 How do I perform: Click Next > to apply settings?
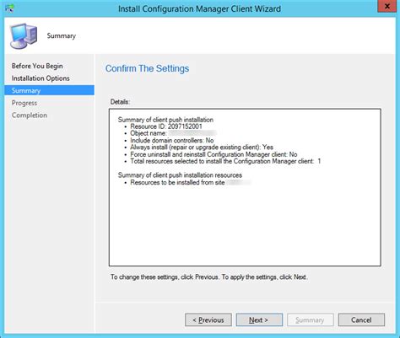(259, 319)
